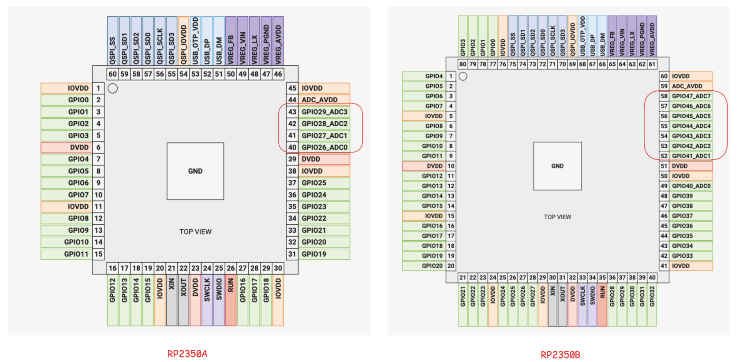Click the GPIO42_ADC2 pin label

point(691,146)
